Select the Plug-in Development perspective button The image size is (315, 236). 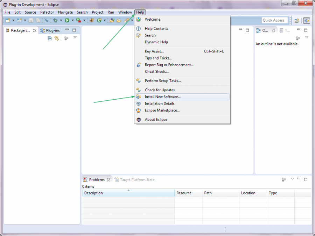click(x=306, y=21)
